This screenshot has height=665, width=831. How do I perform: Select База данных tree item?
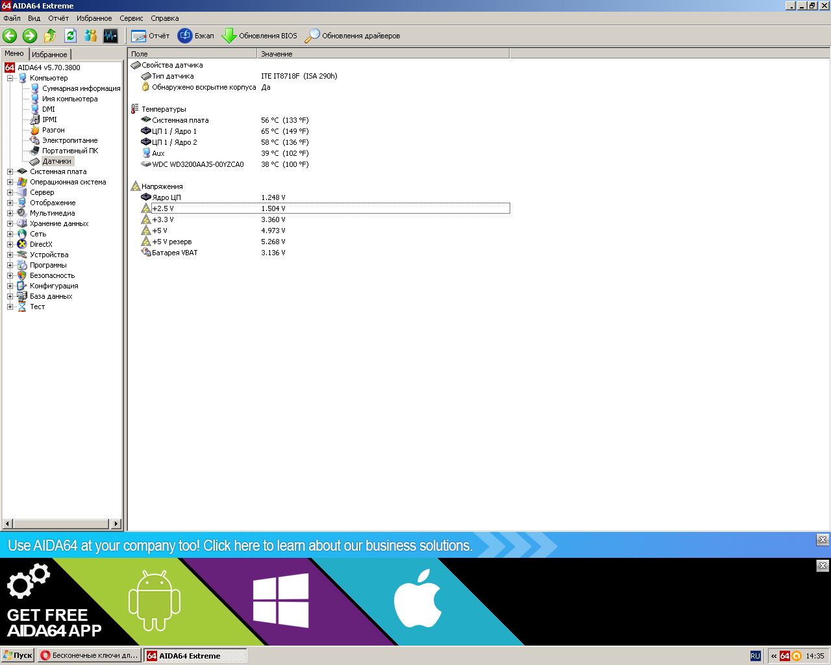pos(51,296)
